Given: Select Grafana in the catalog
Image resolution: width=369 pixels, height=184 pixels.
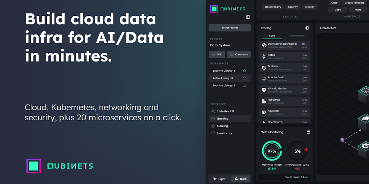Looking at the screenshot, I should pyautogui.click(x=285, y=68).
